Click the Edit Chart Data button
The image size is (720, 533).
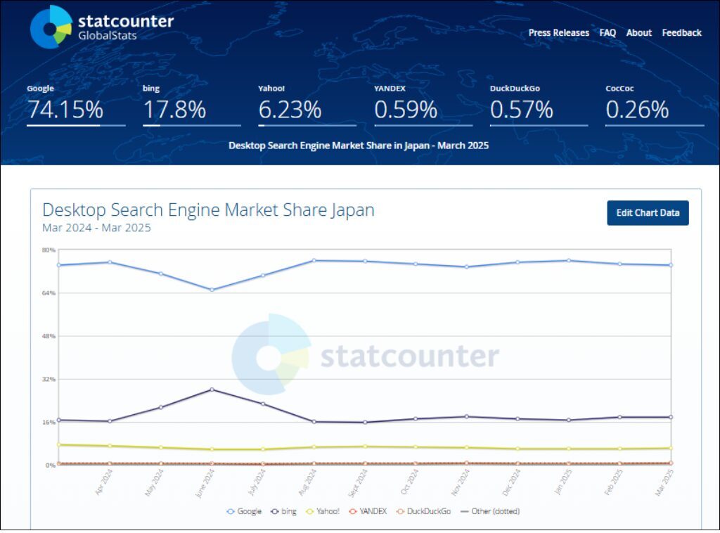pos(648,212)
